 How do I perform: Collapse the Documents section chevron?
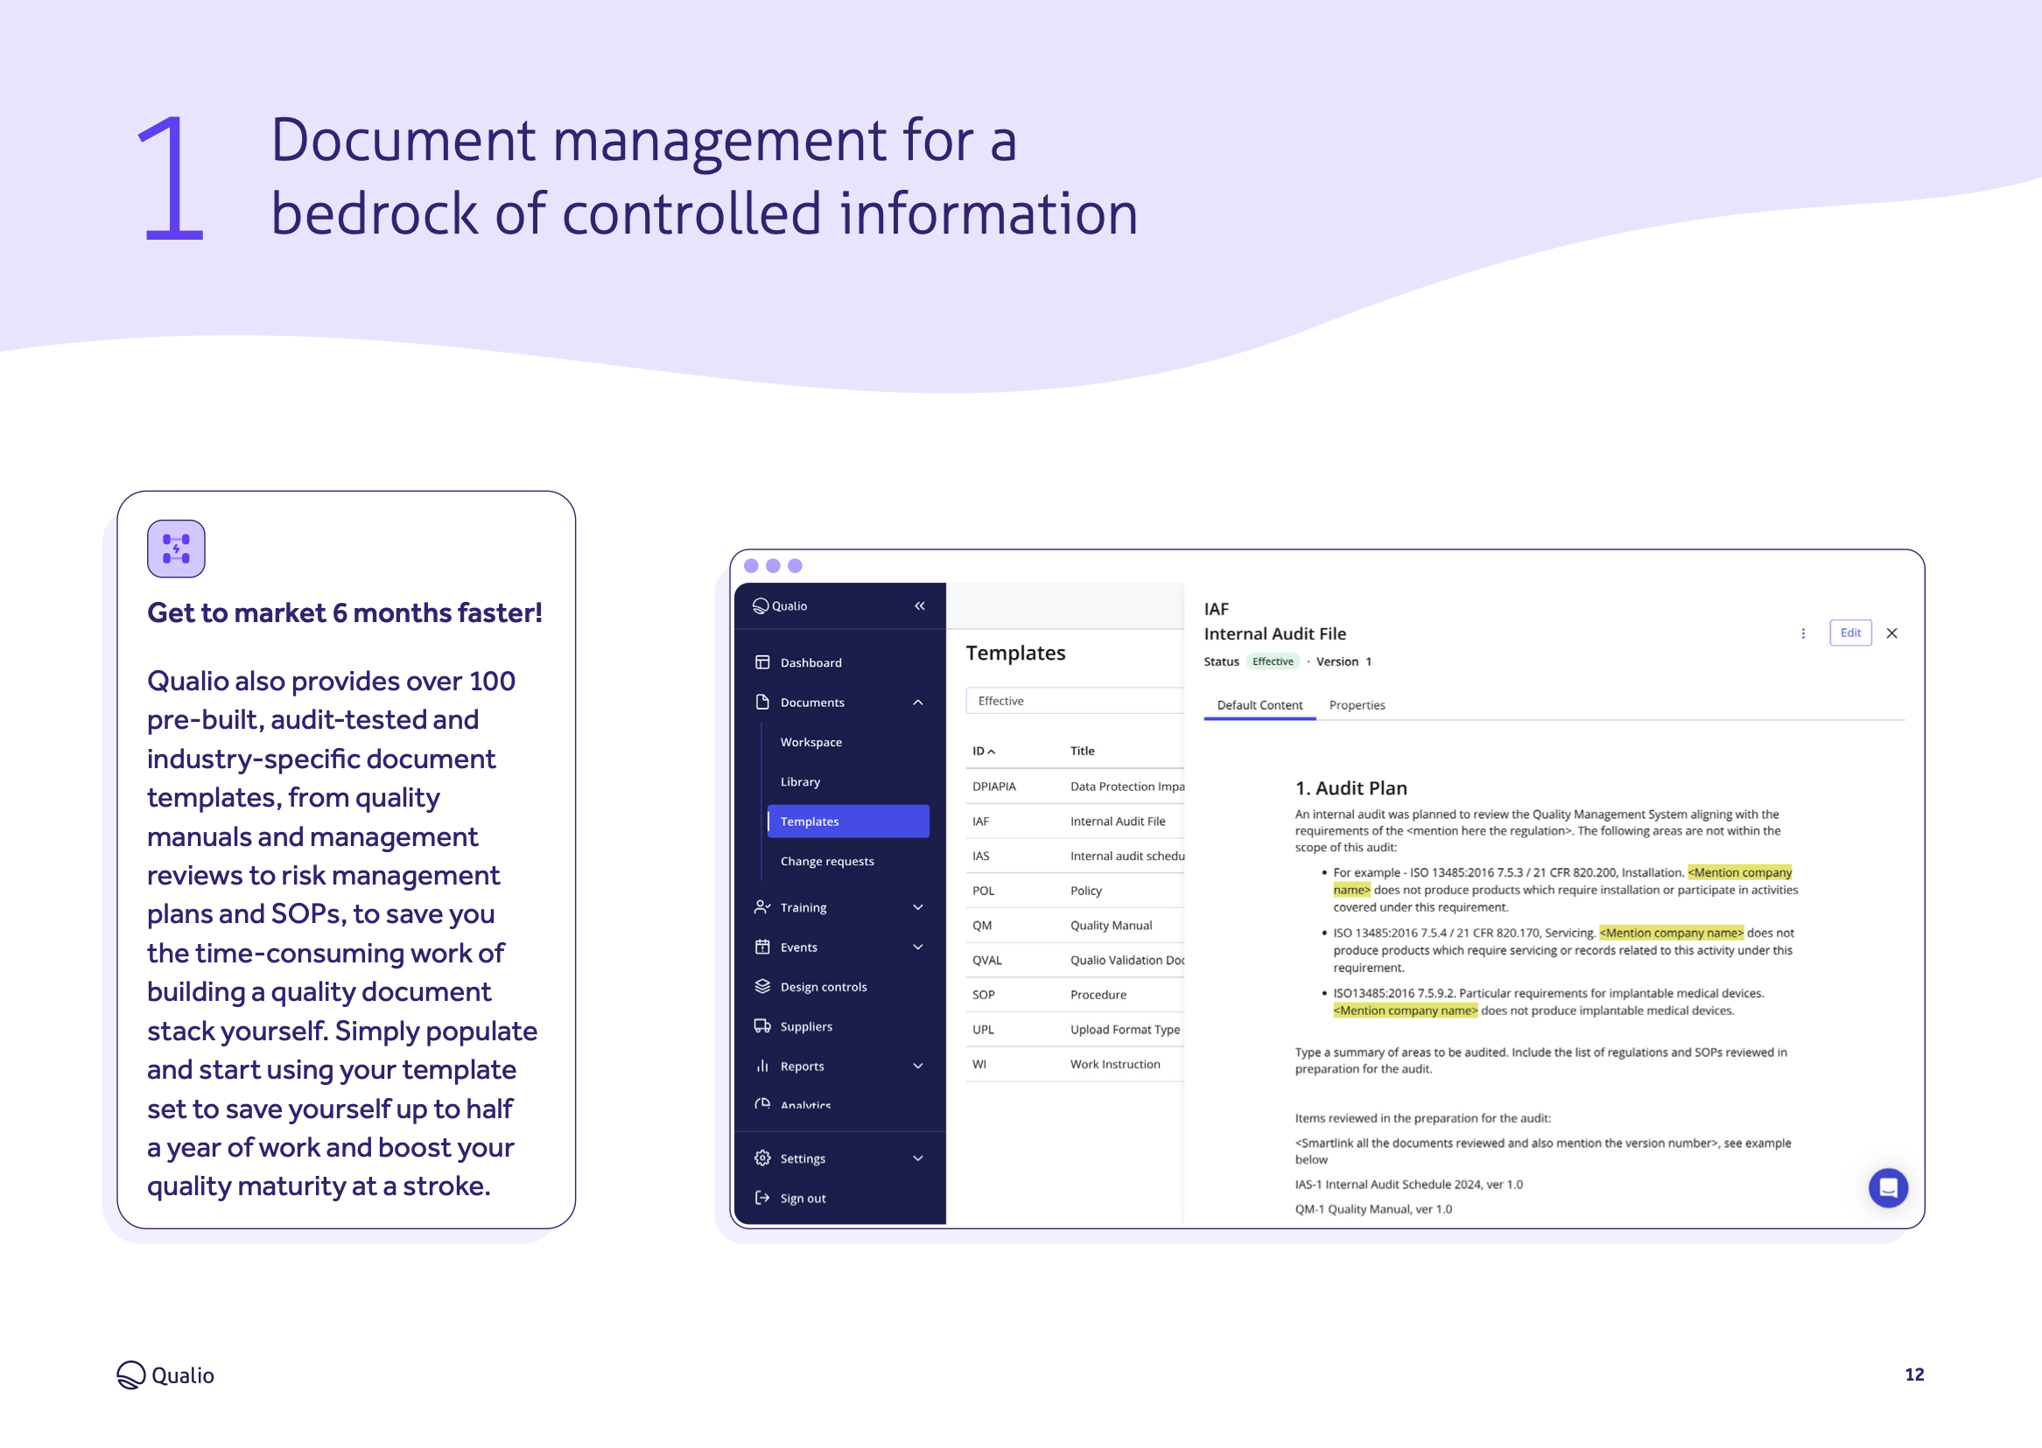pyautogui.click(x=917, y=703)
